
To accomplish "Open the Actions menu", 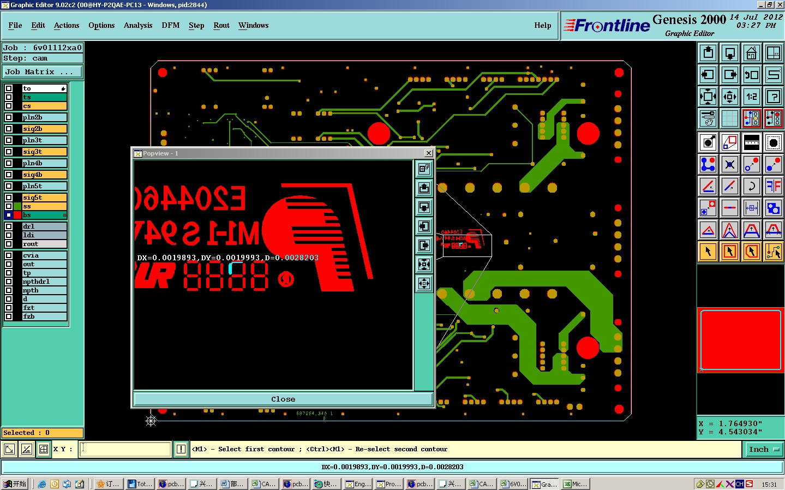I will point(67,26).
